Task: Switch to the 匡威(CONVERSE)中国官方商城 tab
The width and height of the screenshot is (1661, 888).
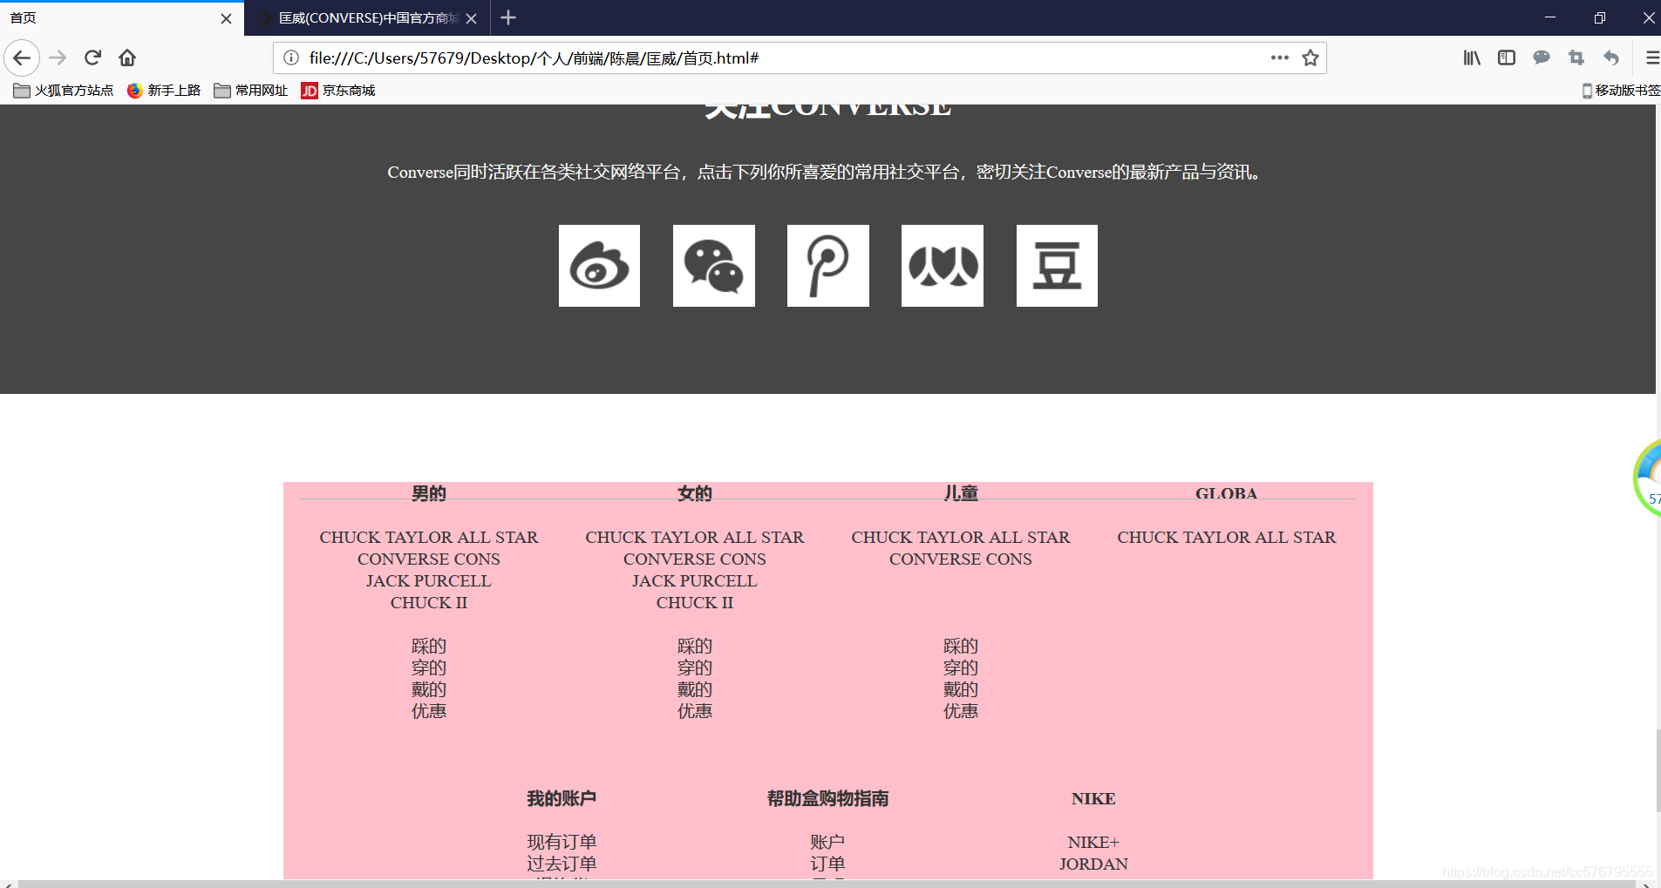Action: point(367,18)
